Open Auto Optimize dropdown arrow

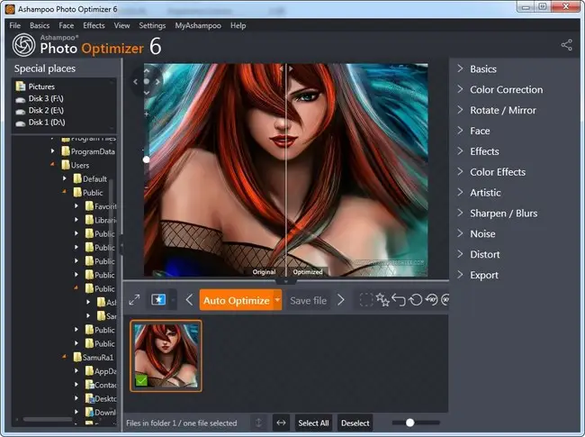pos(277,299)
